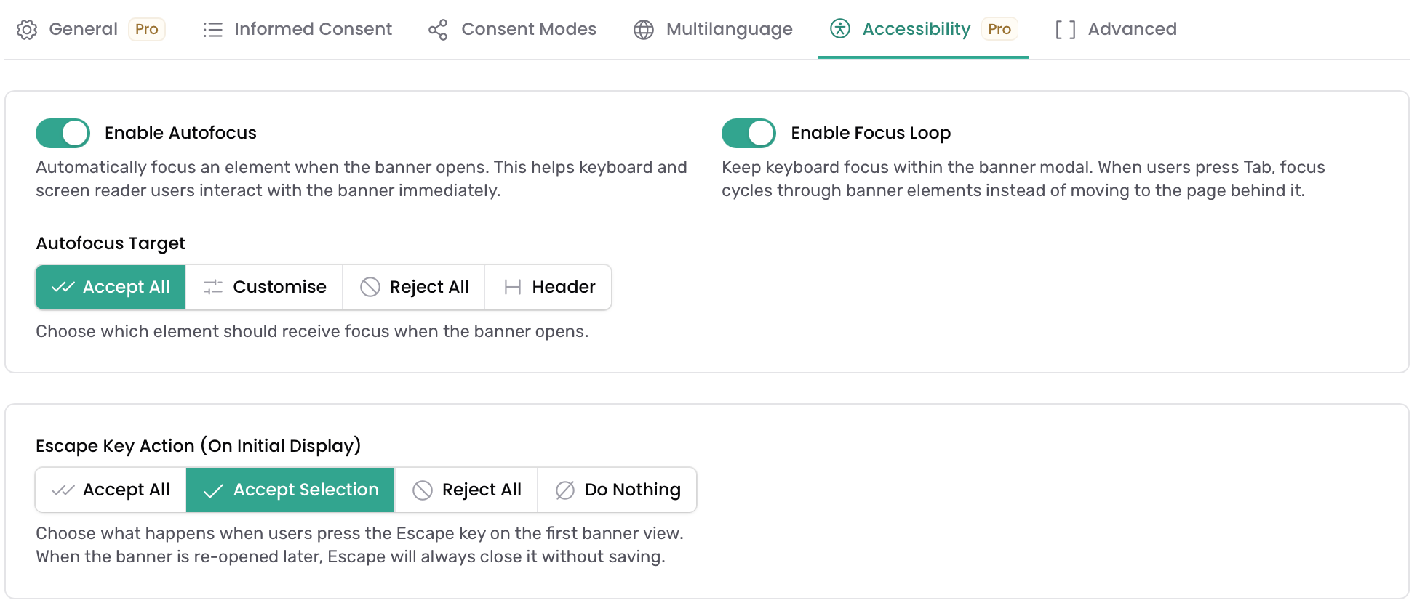Open the Multilanguage tab
The width and height of the screenshot is (1417, 616).
coord(713,29)
